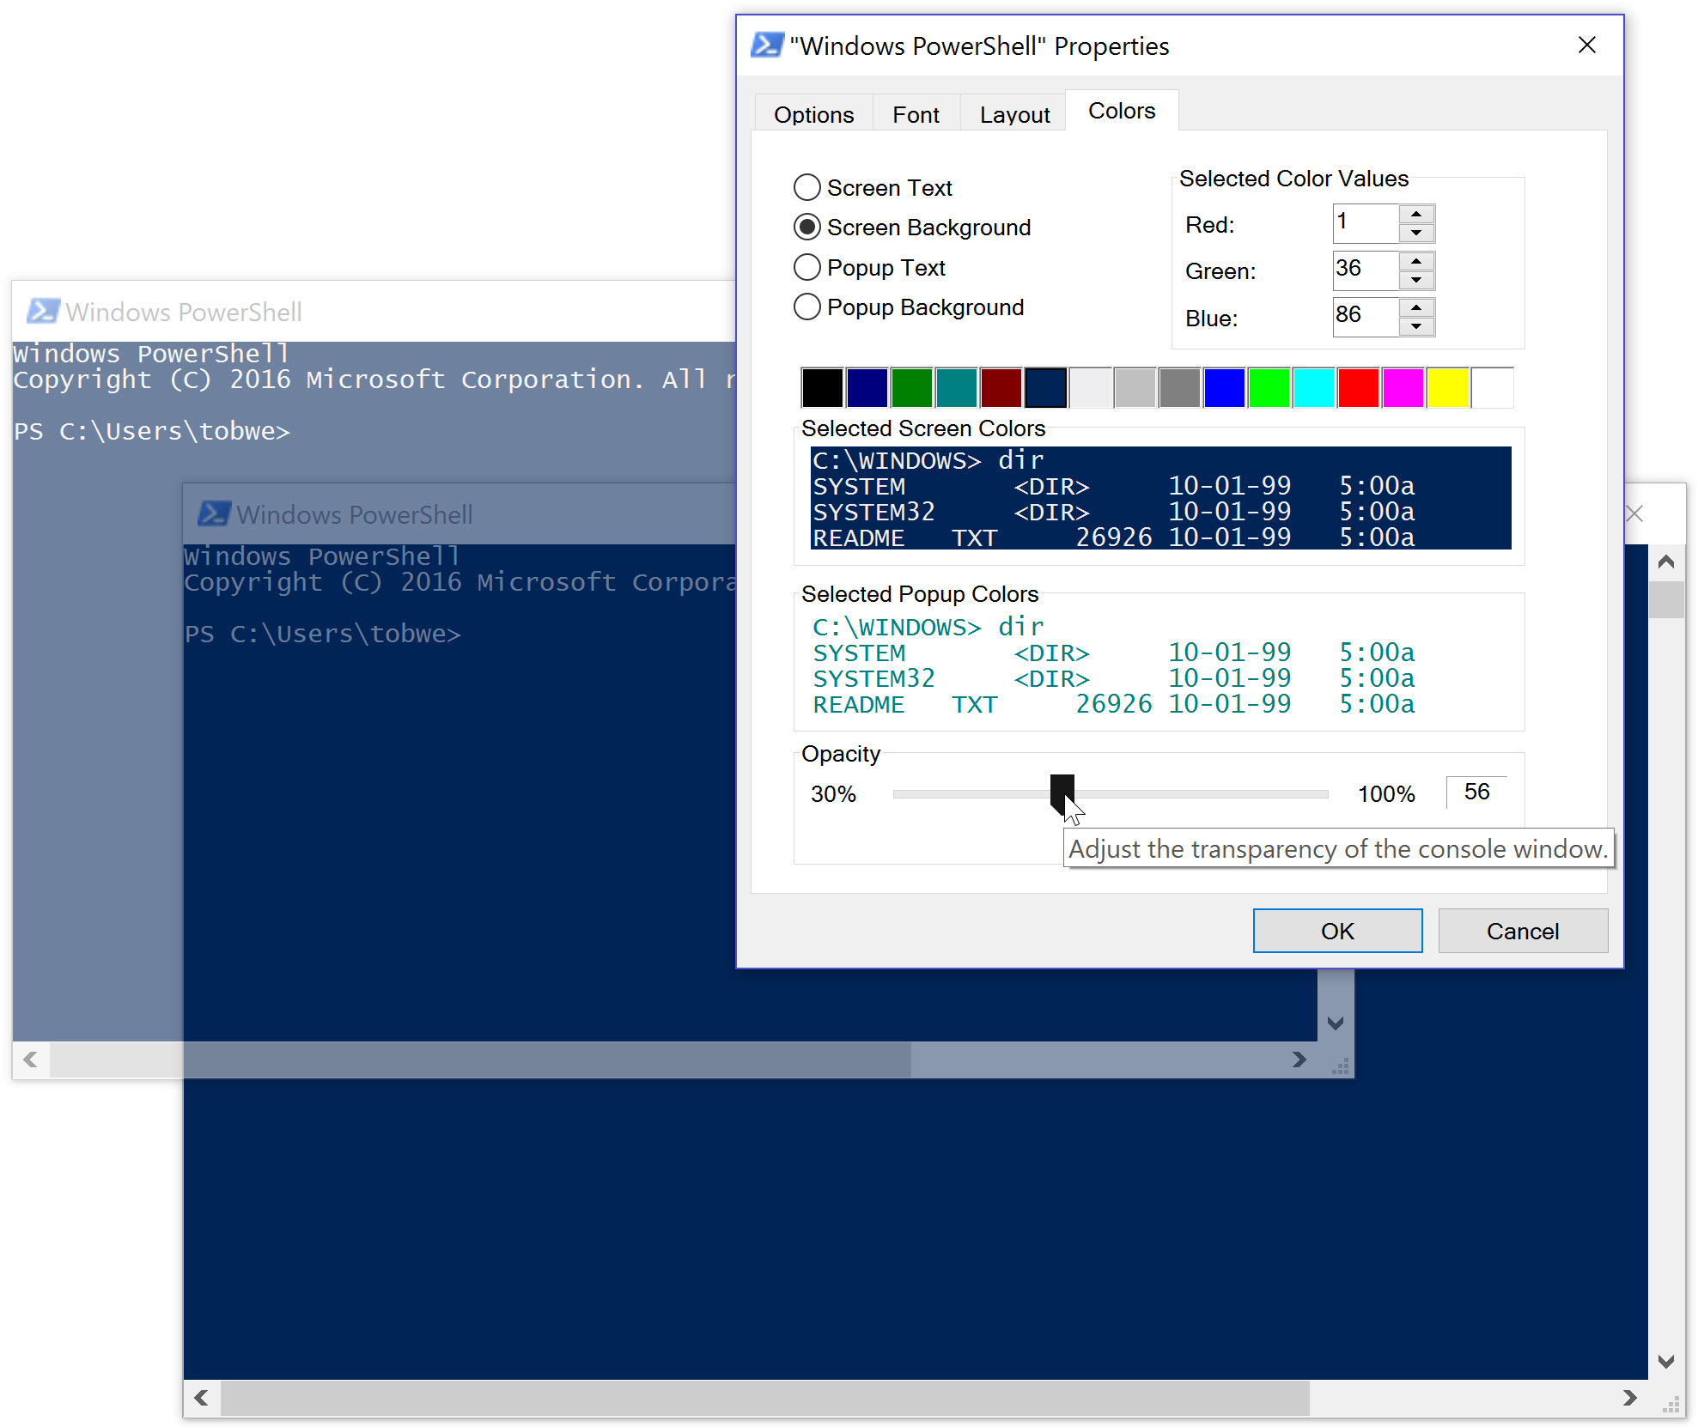Pick the dark green color swatch
Viewport: 1698px width, 1427px height.
(x=911, y=387)
